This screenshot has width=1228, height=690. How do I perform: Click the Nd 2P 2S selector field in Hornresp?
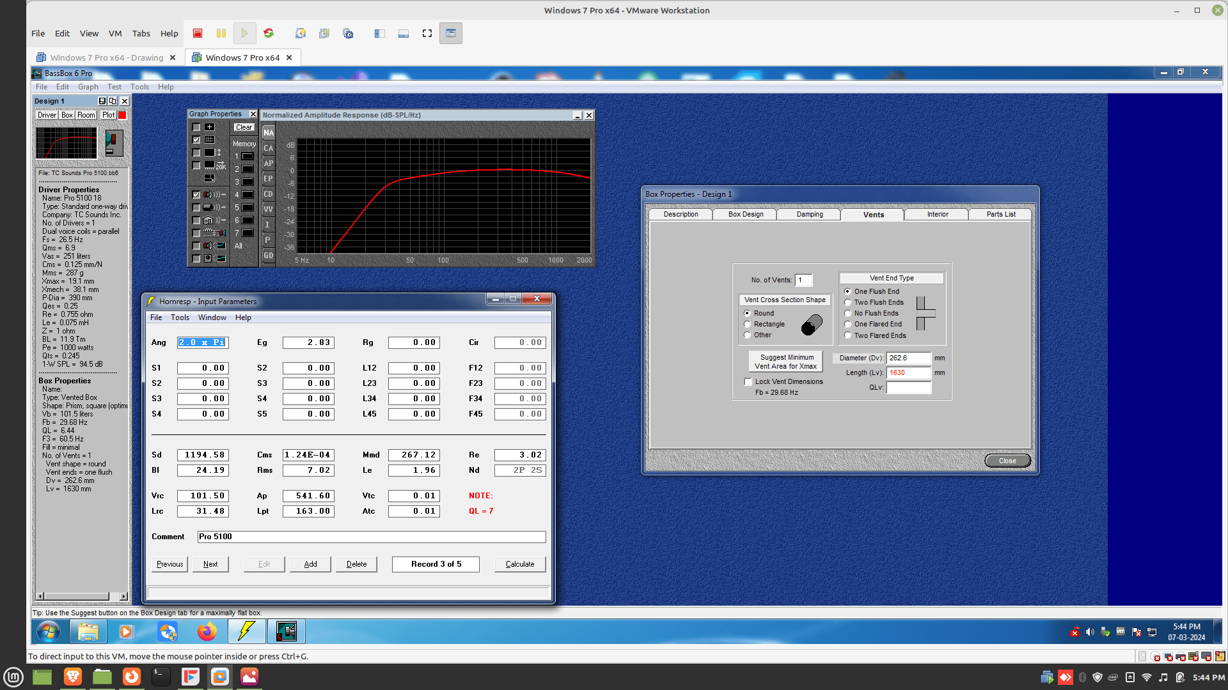tap(520, 470)
